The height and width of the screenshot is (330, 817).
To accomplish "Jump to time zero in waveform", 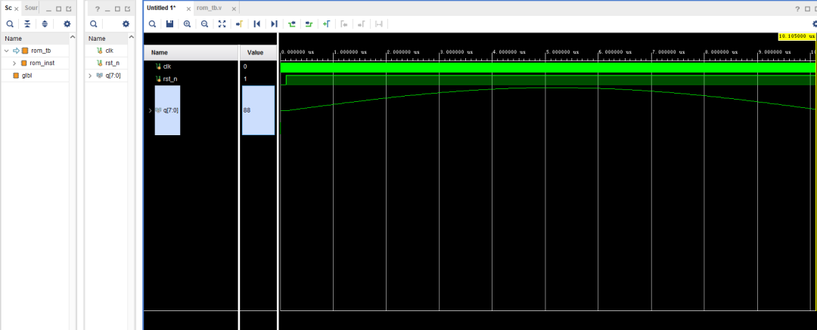I will (257, 24).
